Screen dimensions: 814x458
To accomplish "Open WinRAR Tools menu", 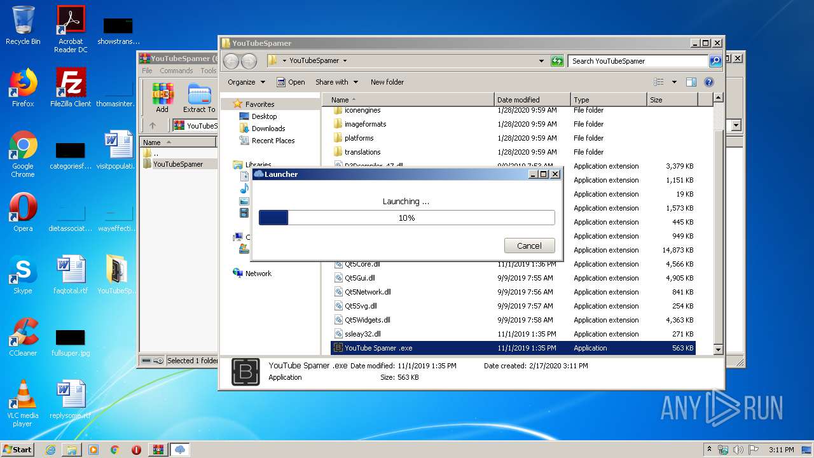I will (209, 71).
